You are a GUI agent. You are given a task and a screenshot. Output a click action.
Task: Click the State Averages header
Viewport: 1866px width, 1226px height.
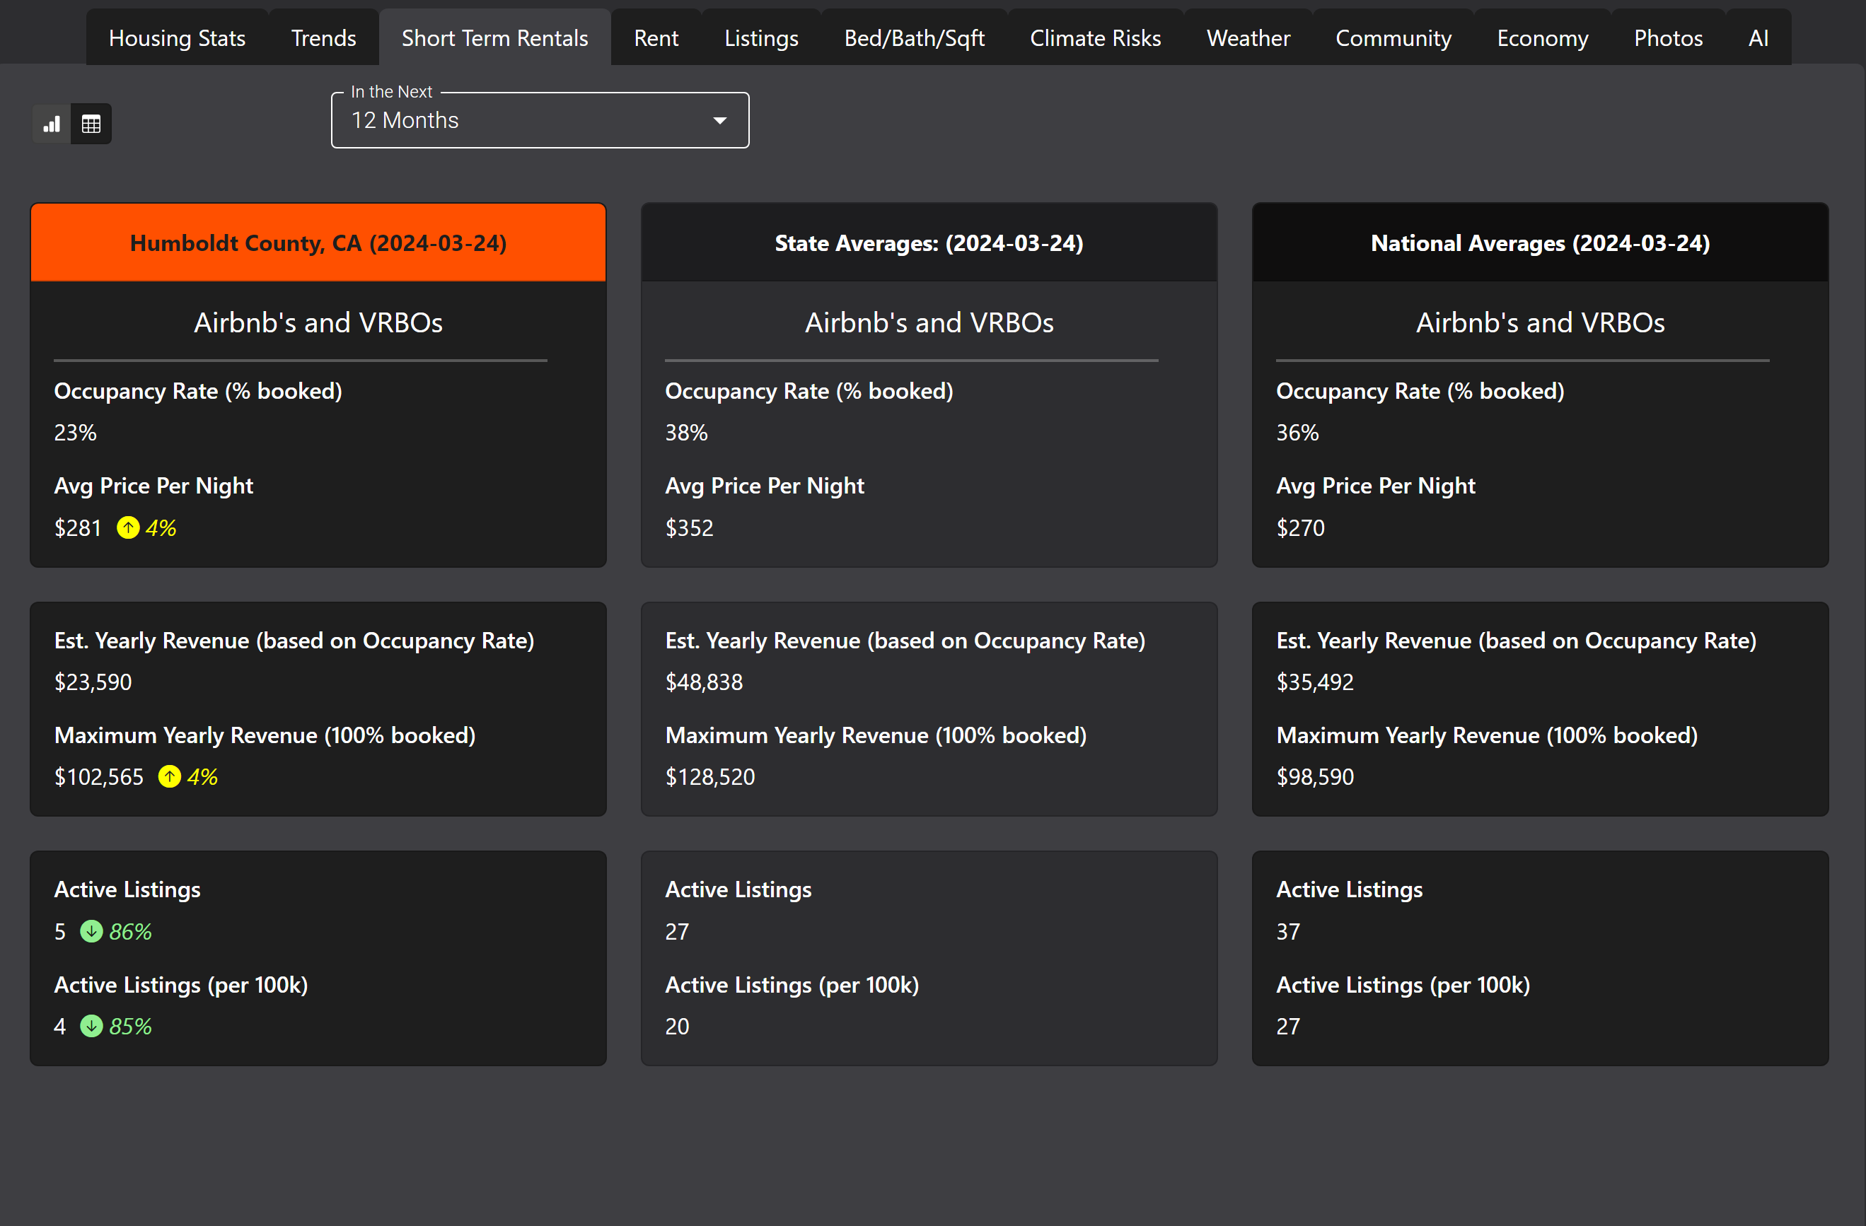point(929,243)
